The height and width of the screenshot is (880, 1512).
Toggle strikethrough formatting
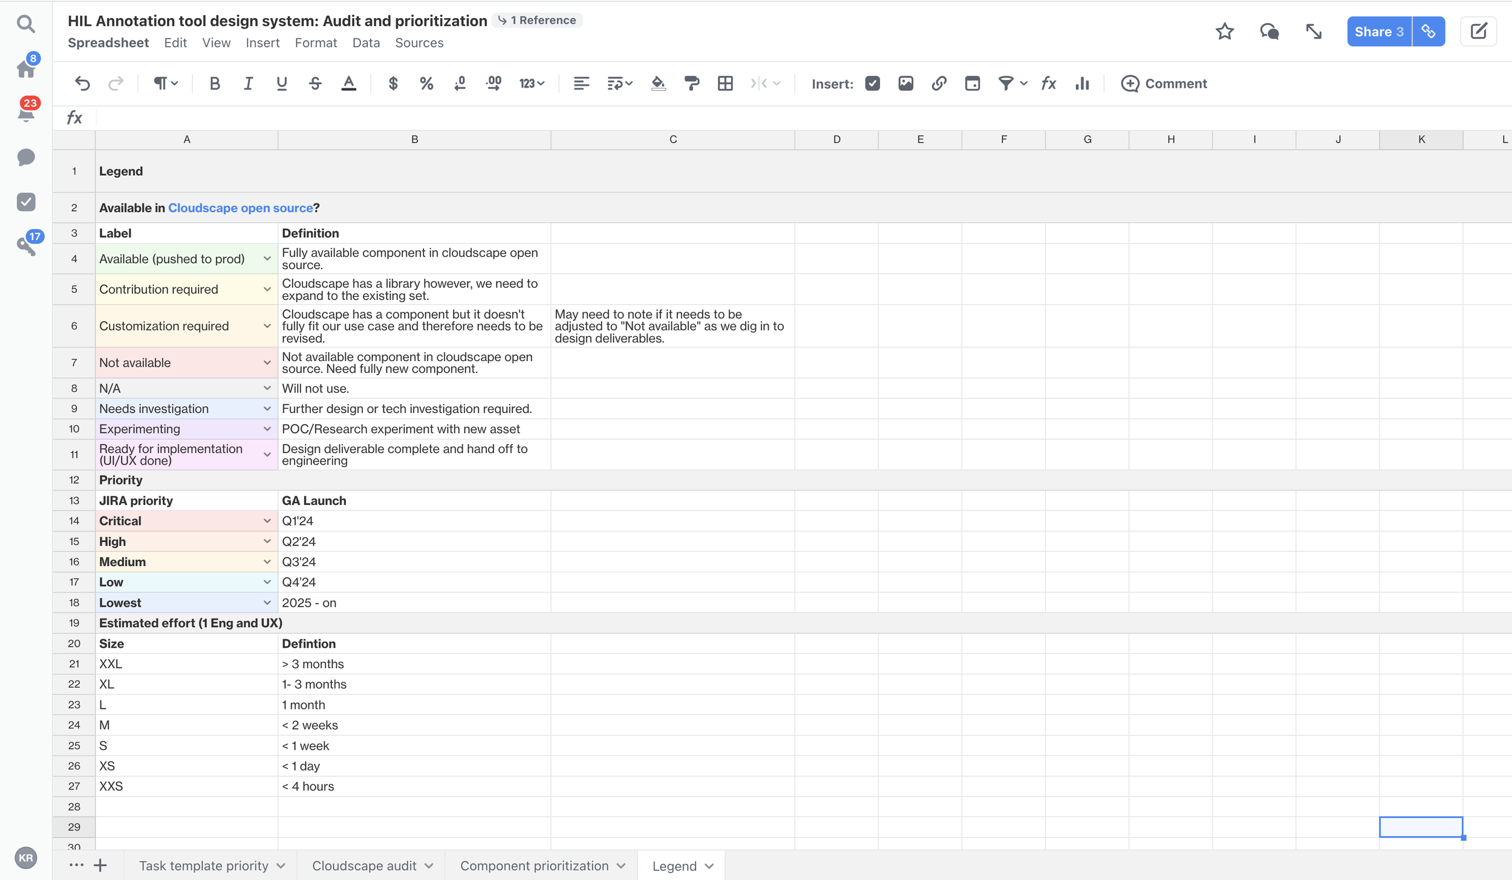pos(315,83)
